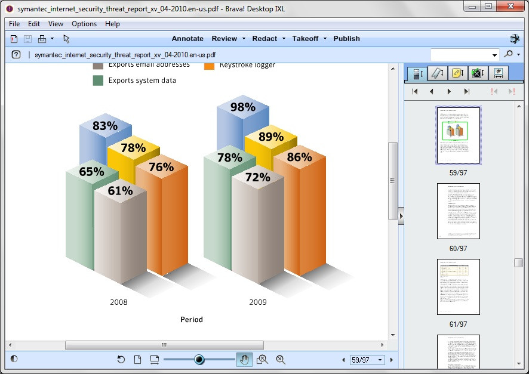Select the zoom region tool
Screen dimensions: 529x374
[x=262, y=360]
